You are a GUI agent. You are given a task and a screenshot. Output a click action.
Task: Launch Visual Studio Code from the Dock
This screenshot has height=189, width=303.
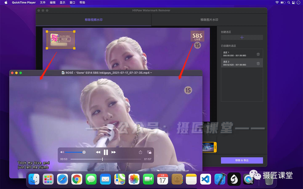pyautogui.click(x=205, y=179)
